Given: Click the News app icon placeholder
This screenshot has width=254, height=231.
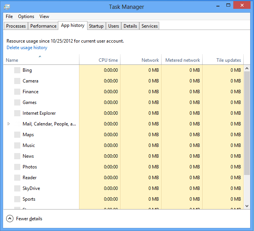Looking at the screenshot, I should click(17, 156).
